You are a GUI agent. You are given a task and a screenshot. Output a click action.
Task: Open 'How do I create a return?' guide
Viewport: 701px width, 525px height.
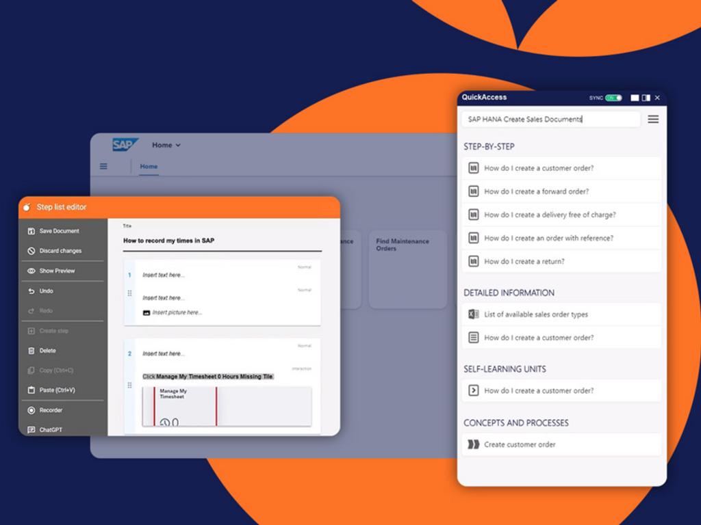pyautogui.click(x=524, y=261)
